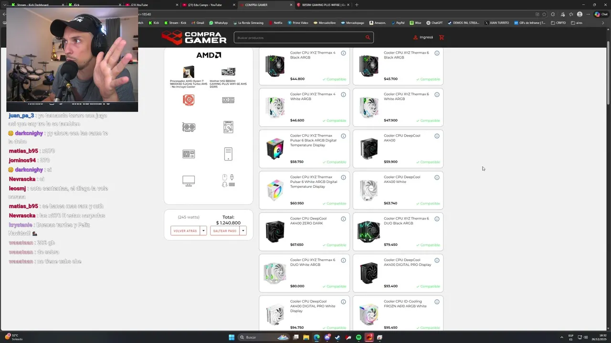Select the power supply step icon
611x343 pixels.
[189, 154]
